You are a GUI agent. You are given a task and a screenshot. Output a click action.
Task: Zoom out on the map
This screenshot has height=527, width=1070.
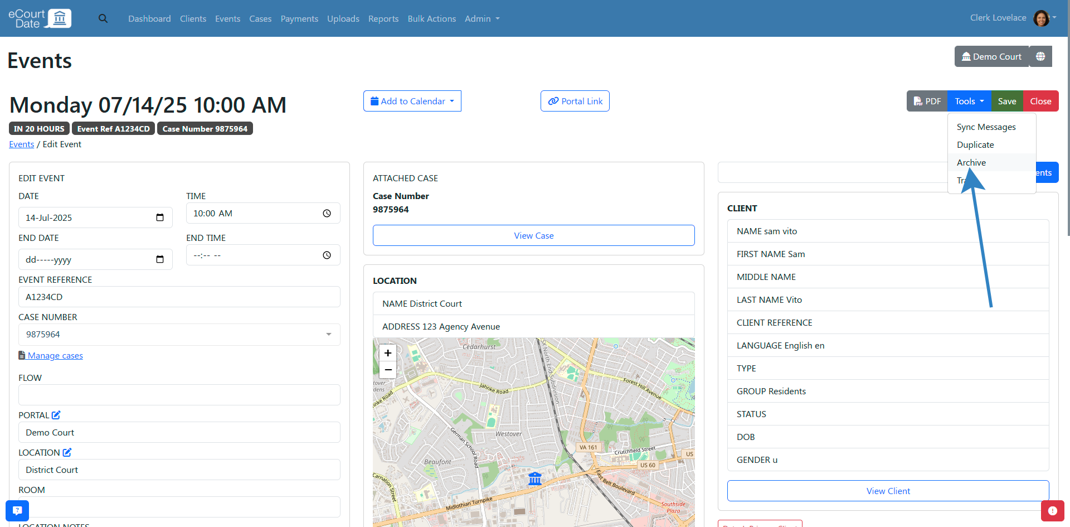[x=388, y=369]
